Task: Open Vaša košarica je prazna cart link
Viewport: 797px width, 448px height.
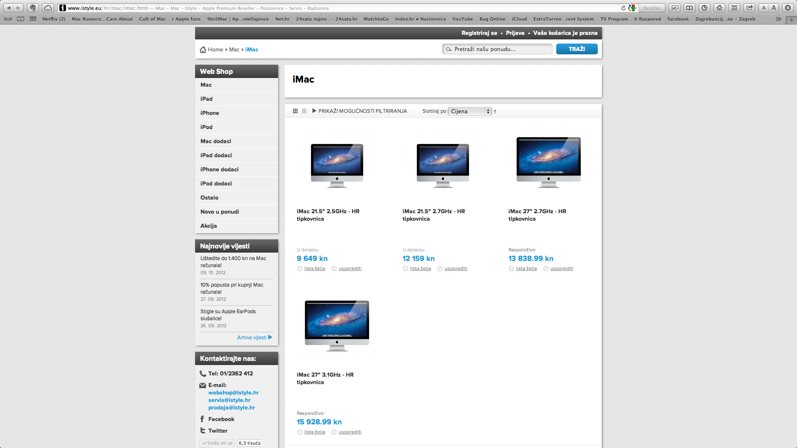Action: 565,33
